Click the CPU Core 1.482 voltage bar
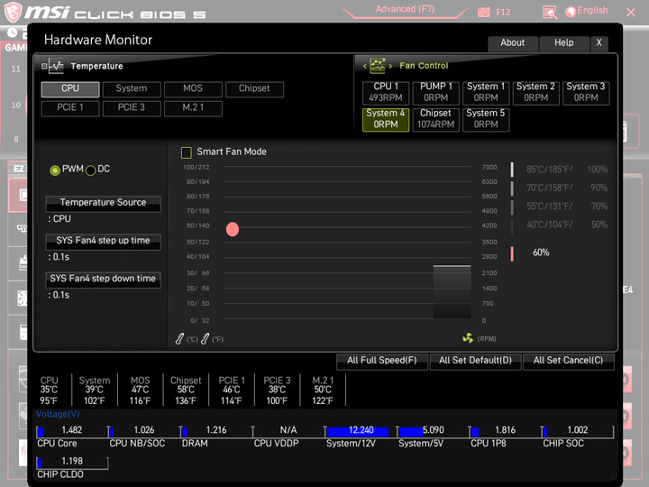 point(72,431)
